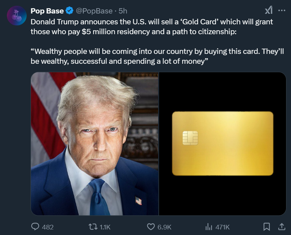Open the portrait photo with the flag backdrop
Image resolution: width=291 pixels, height=235 pixels.
95,144
